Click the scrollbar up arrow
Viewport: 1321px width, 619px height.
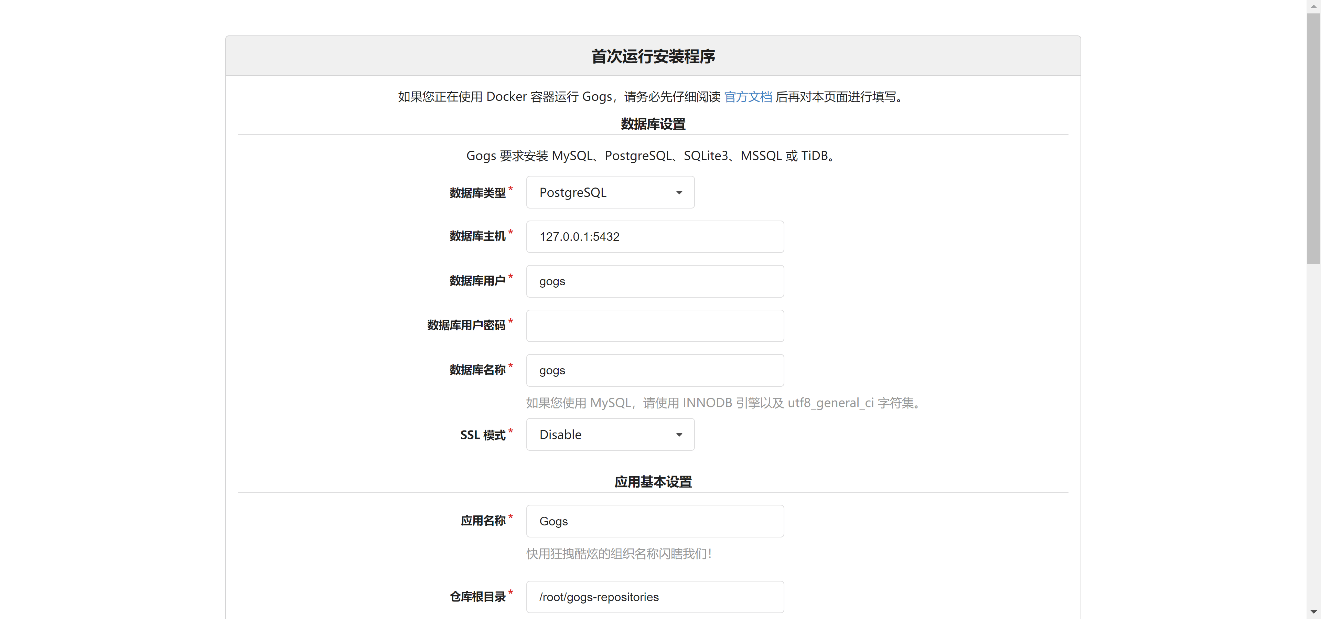[x=1313, y=6]
